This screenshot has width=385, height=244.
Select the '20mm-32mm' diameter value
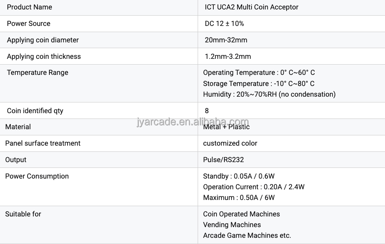[x=226, y=40]
